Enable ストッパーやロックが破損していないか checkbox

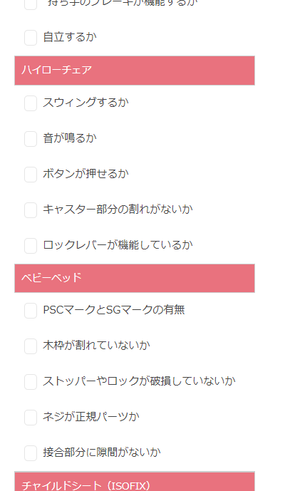31,382
